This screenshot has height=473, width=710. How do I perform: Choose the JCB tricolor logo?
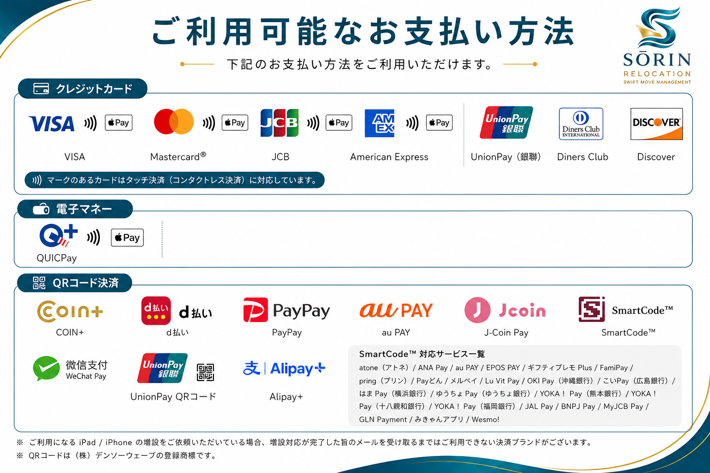(279, 123)
